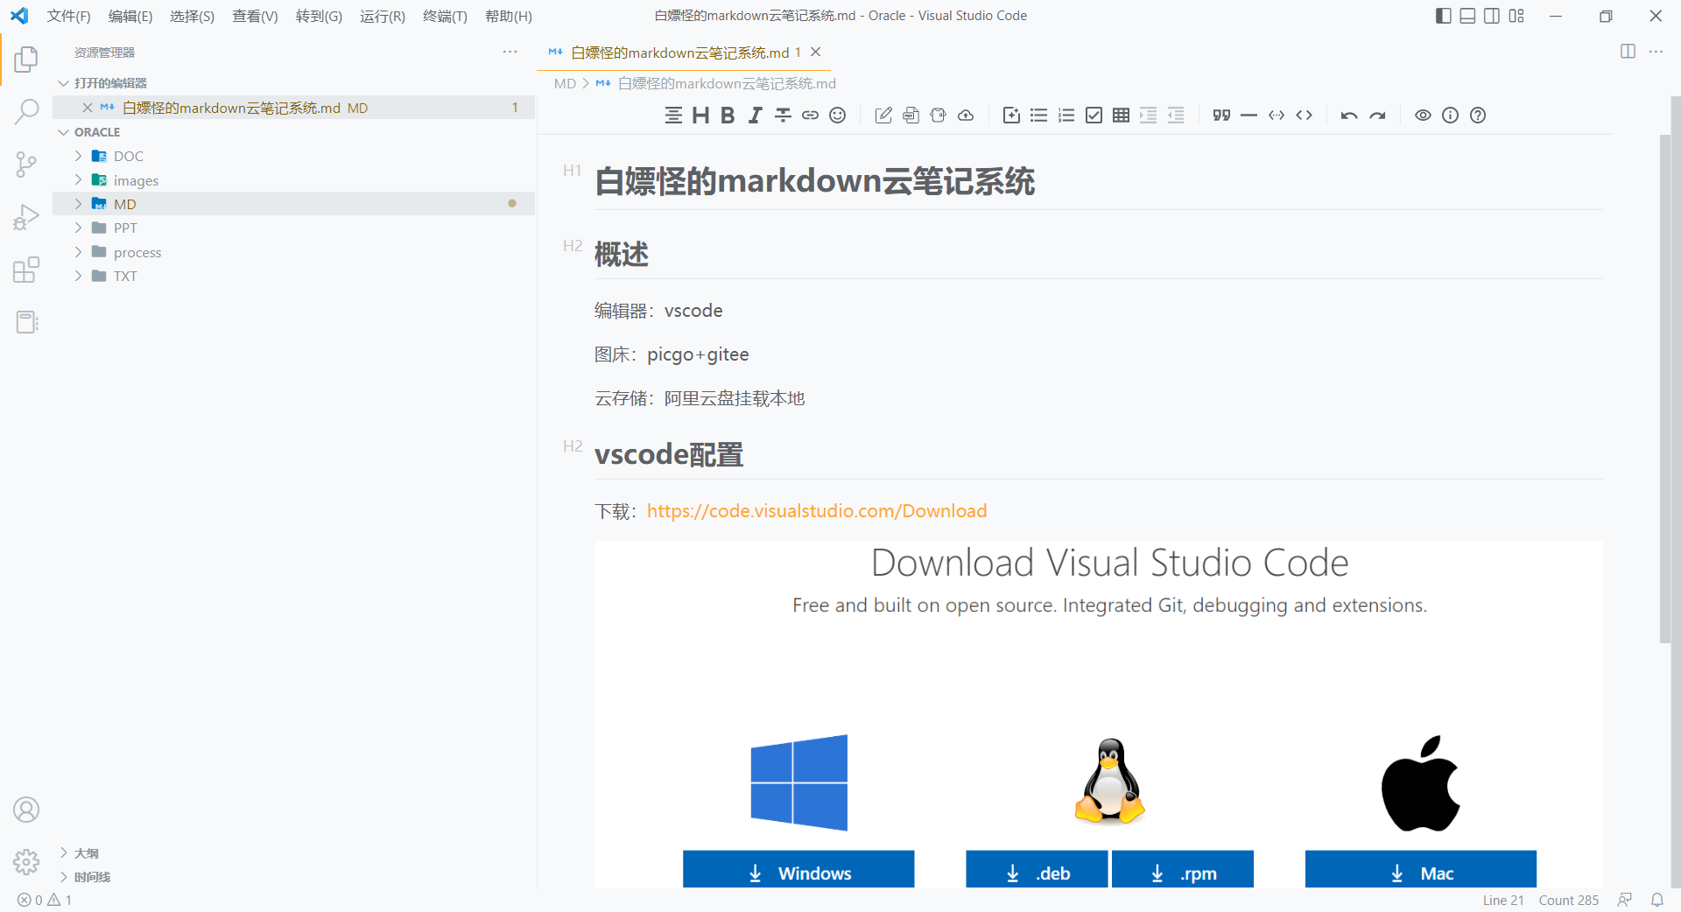The image size is (1681, 912).
Task: Apply strikethrough formatting
Action: [783, 116]
